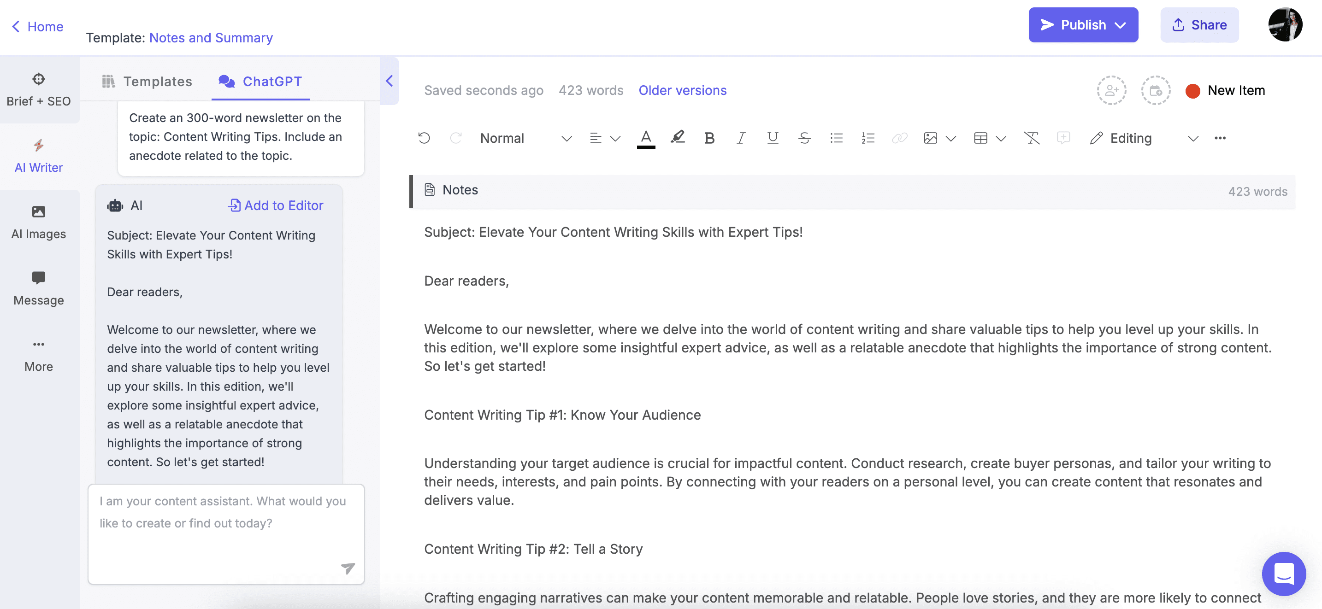Click the Older versions link

(x=682, y=89)
